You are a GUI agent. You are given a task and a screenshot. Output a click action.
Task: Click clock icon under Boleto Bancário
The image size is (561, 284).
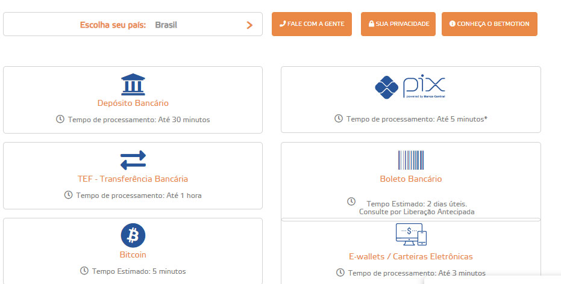tap(351, 202)
